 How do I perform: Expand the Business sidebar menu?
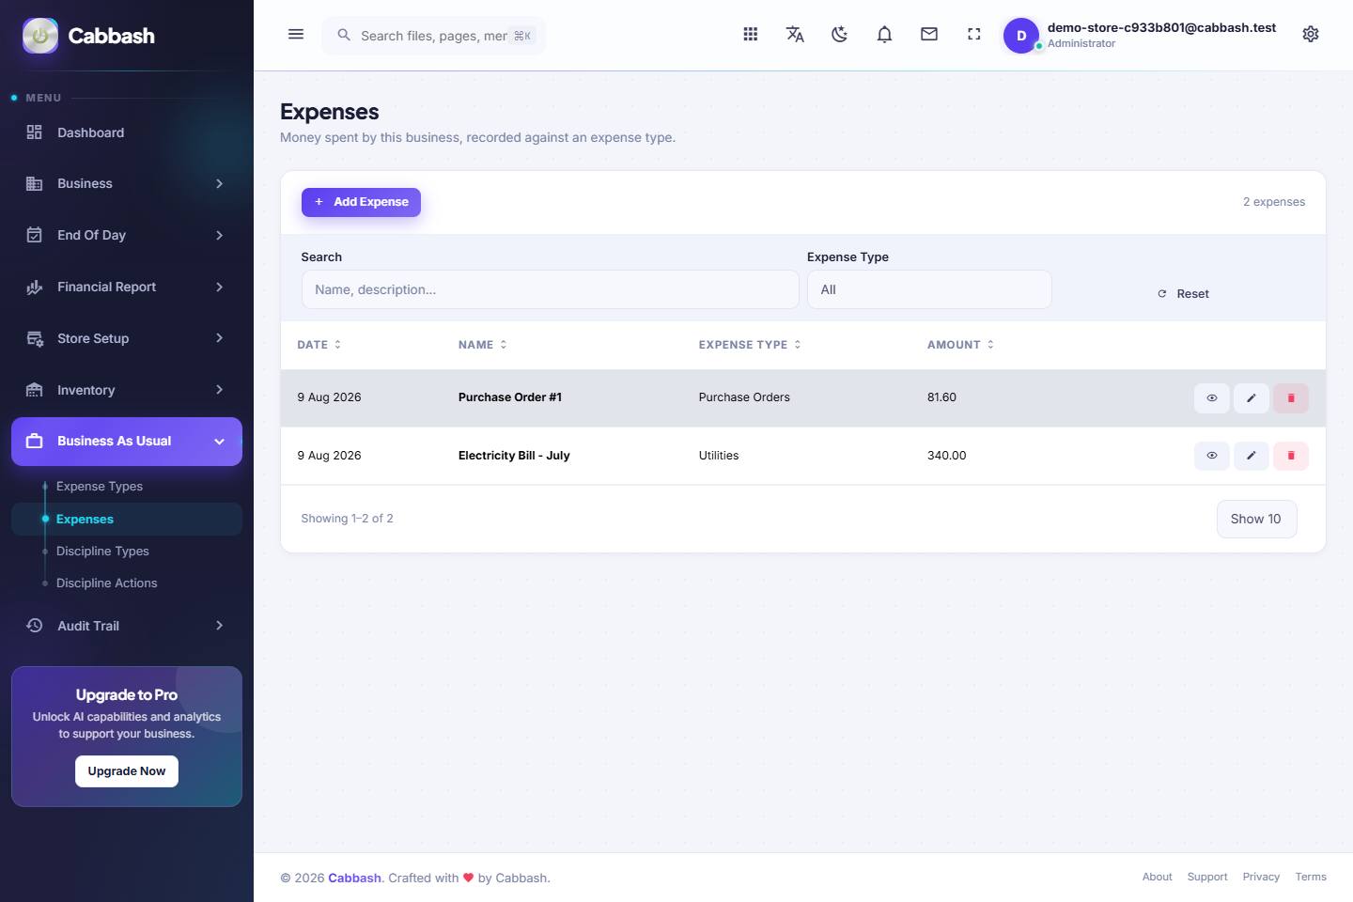pyautogui.click(x=127, y=183)
